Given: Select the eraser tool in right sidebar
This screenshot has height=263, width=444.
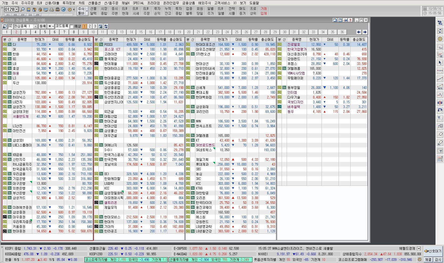Looking at the screenshot, I should click(440, 134).
